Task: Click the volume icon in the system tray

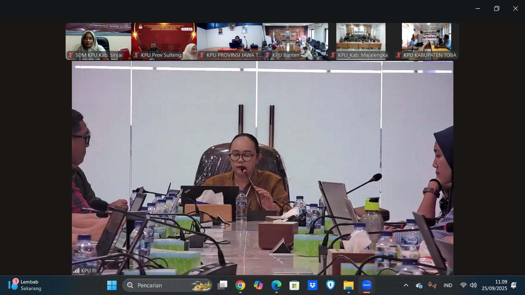Action: [473, 285]
